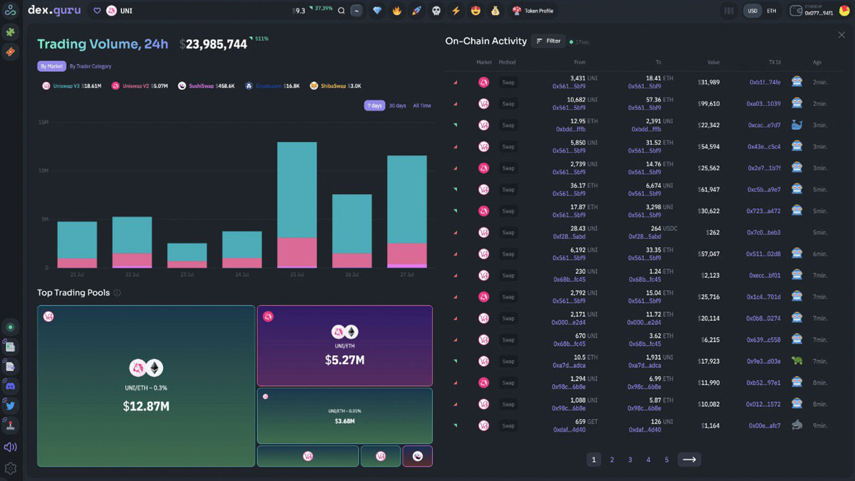Open the Filter for On-Chain Activity
The width and height of the screenshot is (855, 481).
click(548, 41)
